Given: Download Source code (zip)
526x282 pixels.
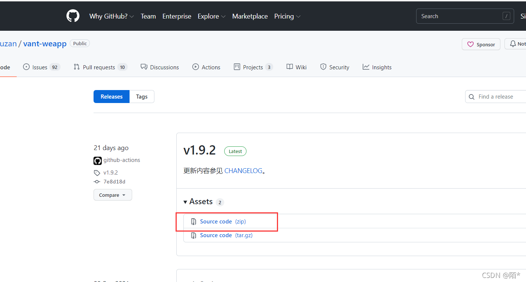Looking at the screenshot, I should click(x=223, y=221).
